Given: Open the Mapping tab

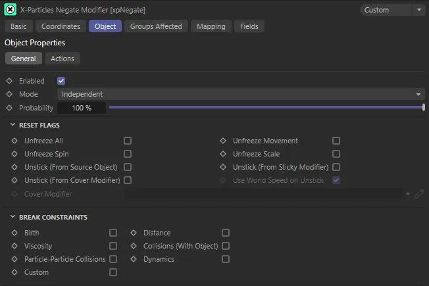Looking at the screenshot, I should point(211,26).
